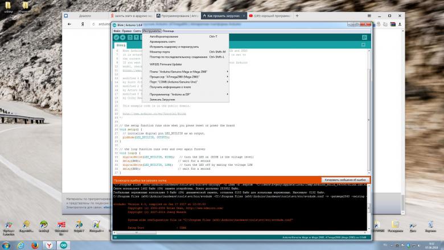The height and width of the screenshot is (250, 444).
Task: Click the console vertical scrollbar
Action: [x=369, y=207]
